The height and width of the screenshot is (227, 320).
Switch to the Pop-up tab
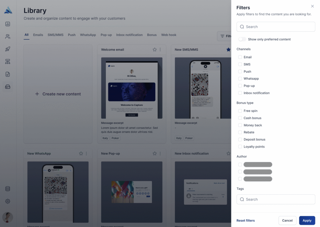coord(106,35)
